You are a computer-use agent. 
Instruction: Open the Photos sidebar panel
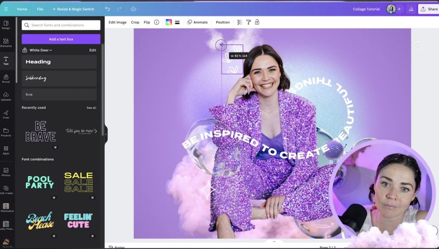pyautogui.click(x=6, y=172)
